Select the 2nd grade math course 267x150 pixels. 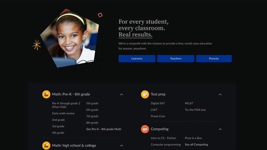(x=58, y=120)
